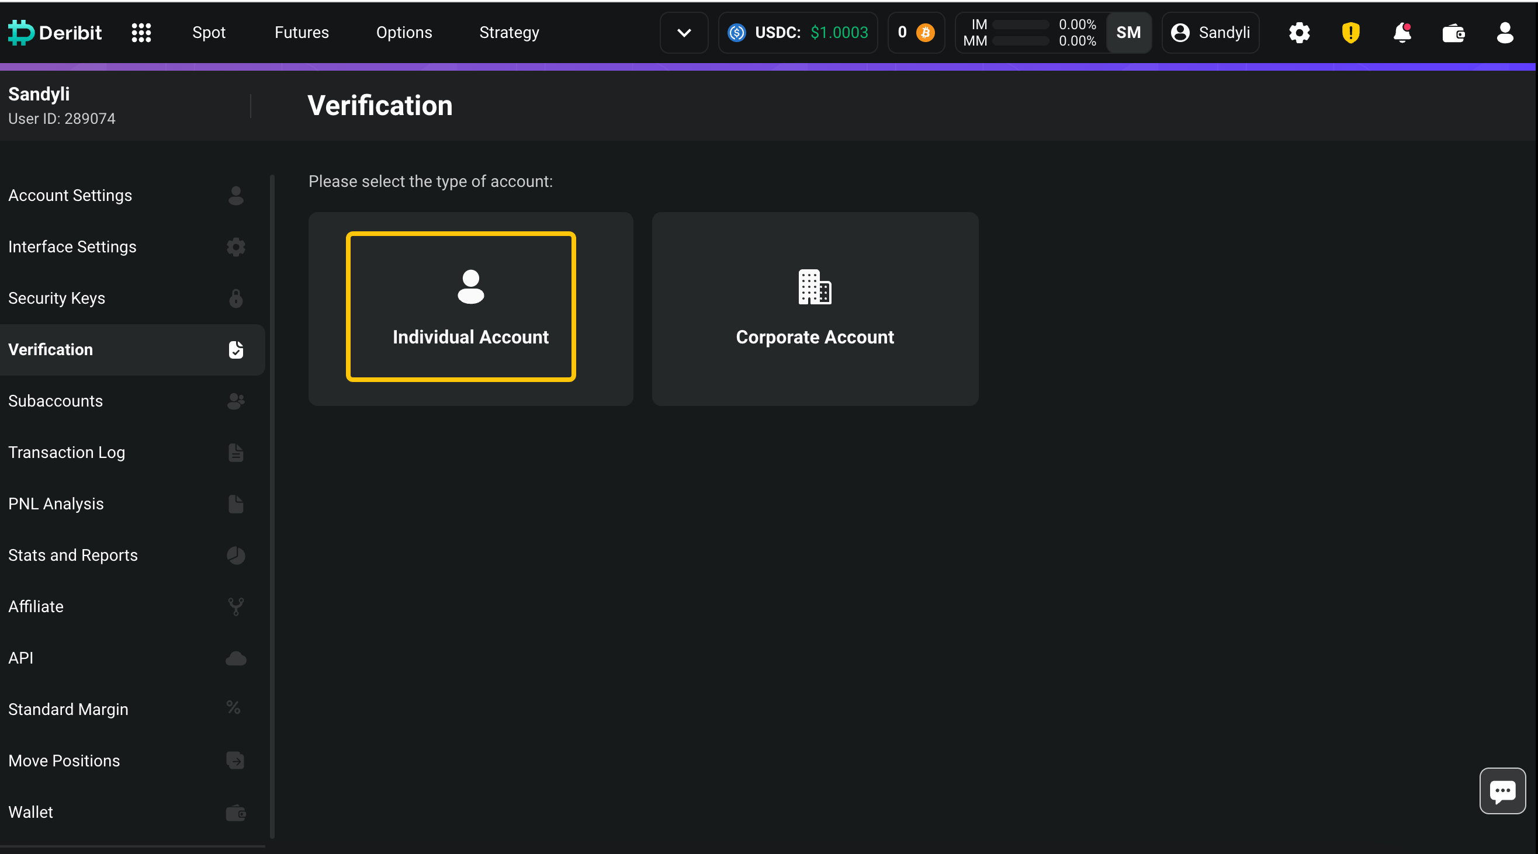Click the yellow security shield icon
1538x854 pixels.
pos(1350,32)
